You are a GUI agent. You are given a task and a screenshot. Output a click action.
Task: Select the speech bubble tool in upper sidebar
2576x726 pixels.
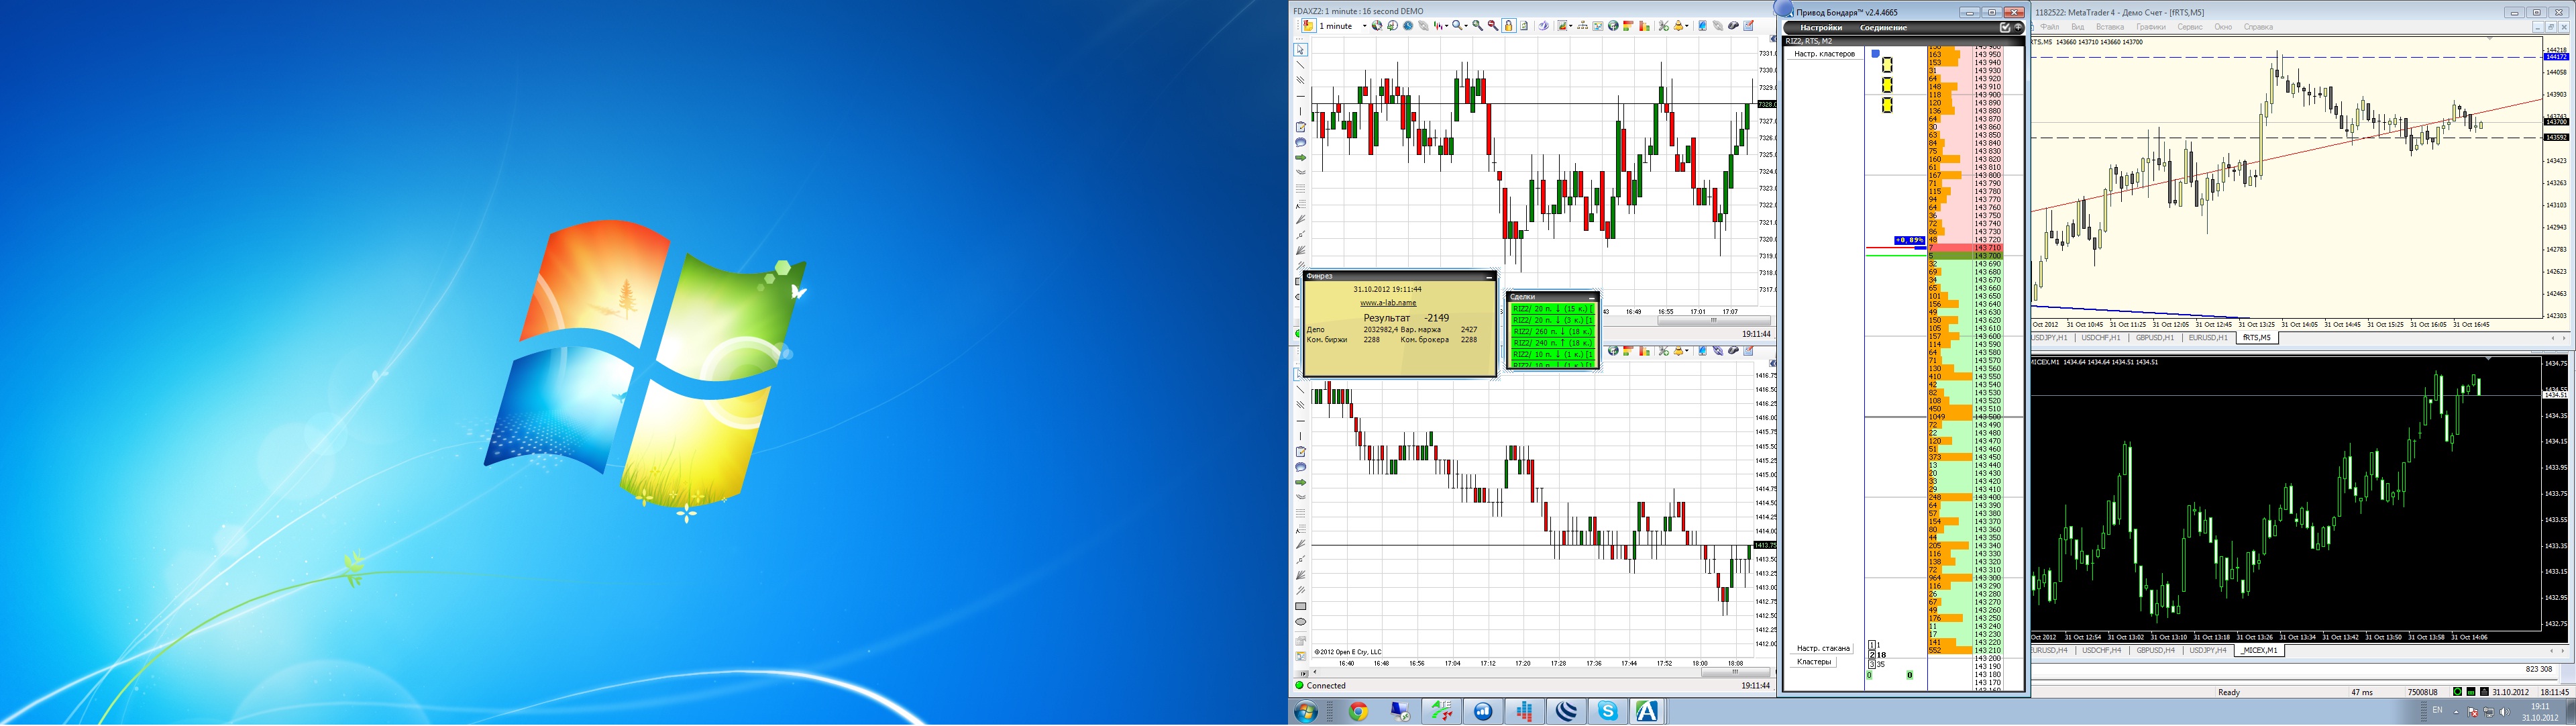(x=1301, y=142)
